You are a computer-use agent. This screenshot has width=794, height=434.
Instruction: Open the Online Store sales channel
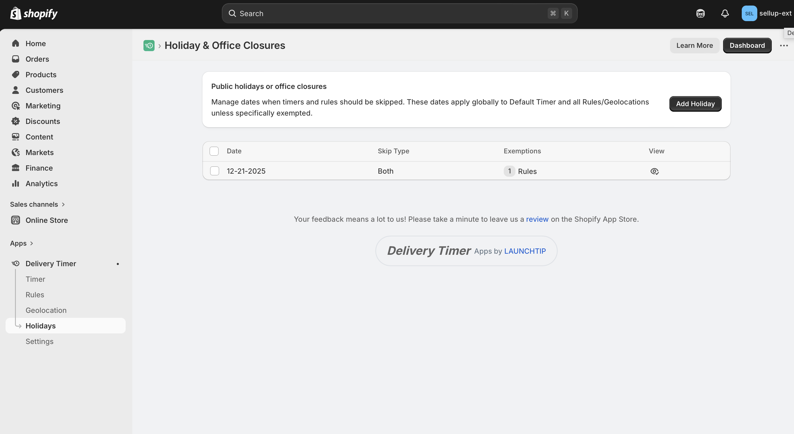pyautogui.click(x=46, y=220)
